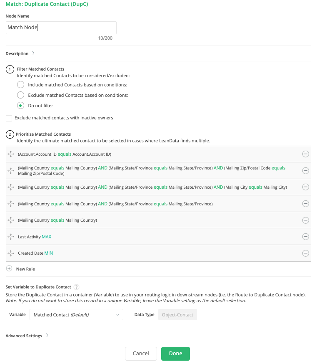Grab the Created Date rule drag handle
The width and height of the screenshot is (317, 364).
tap(10, 253)
